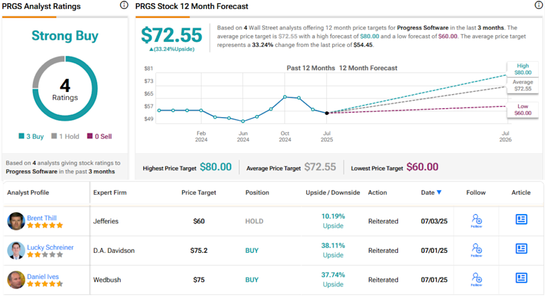The image size is (545, 297).
Task: Click the High $80.00 forecast label
Action: (x=523, y=69)
